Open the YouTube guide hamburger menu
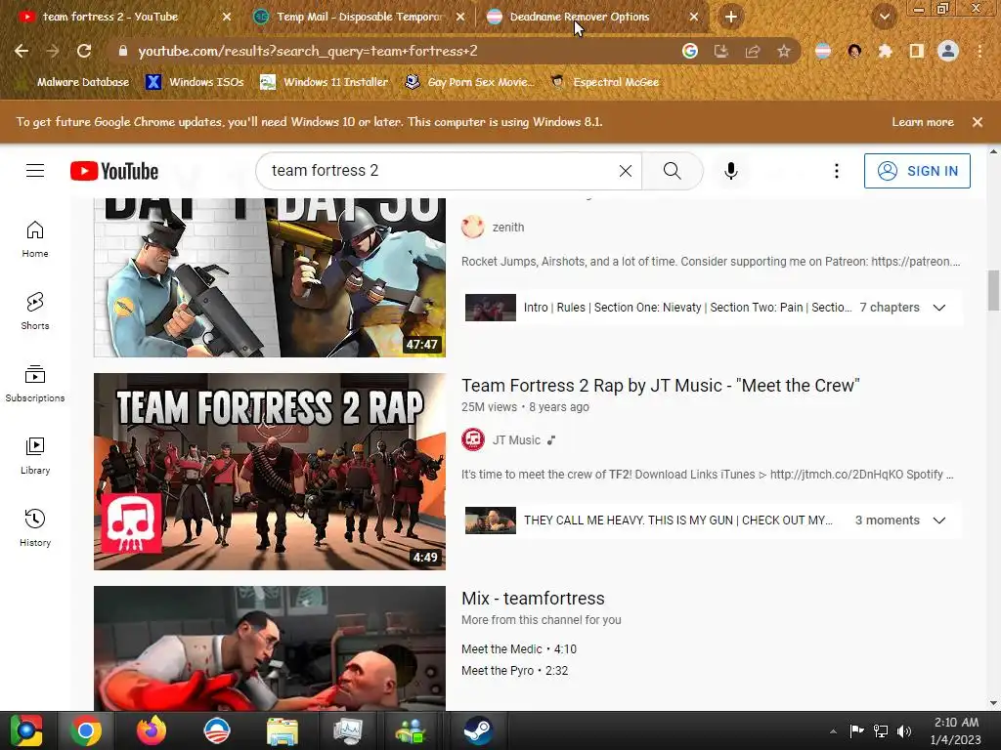Screen dimensions: 1001x750 click(x=35, y=171)
